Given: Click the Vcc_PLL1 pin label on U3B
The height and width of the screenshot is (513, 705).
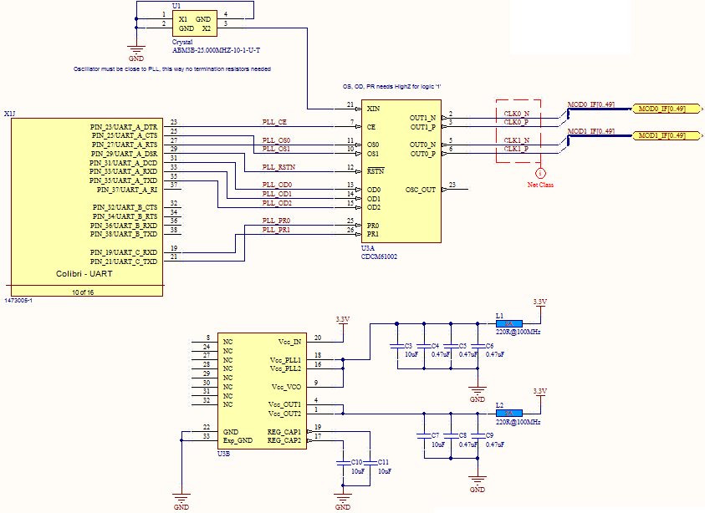Looking at the screenshot, I should [285, 360].
